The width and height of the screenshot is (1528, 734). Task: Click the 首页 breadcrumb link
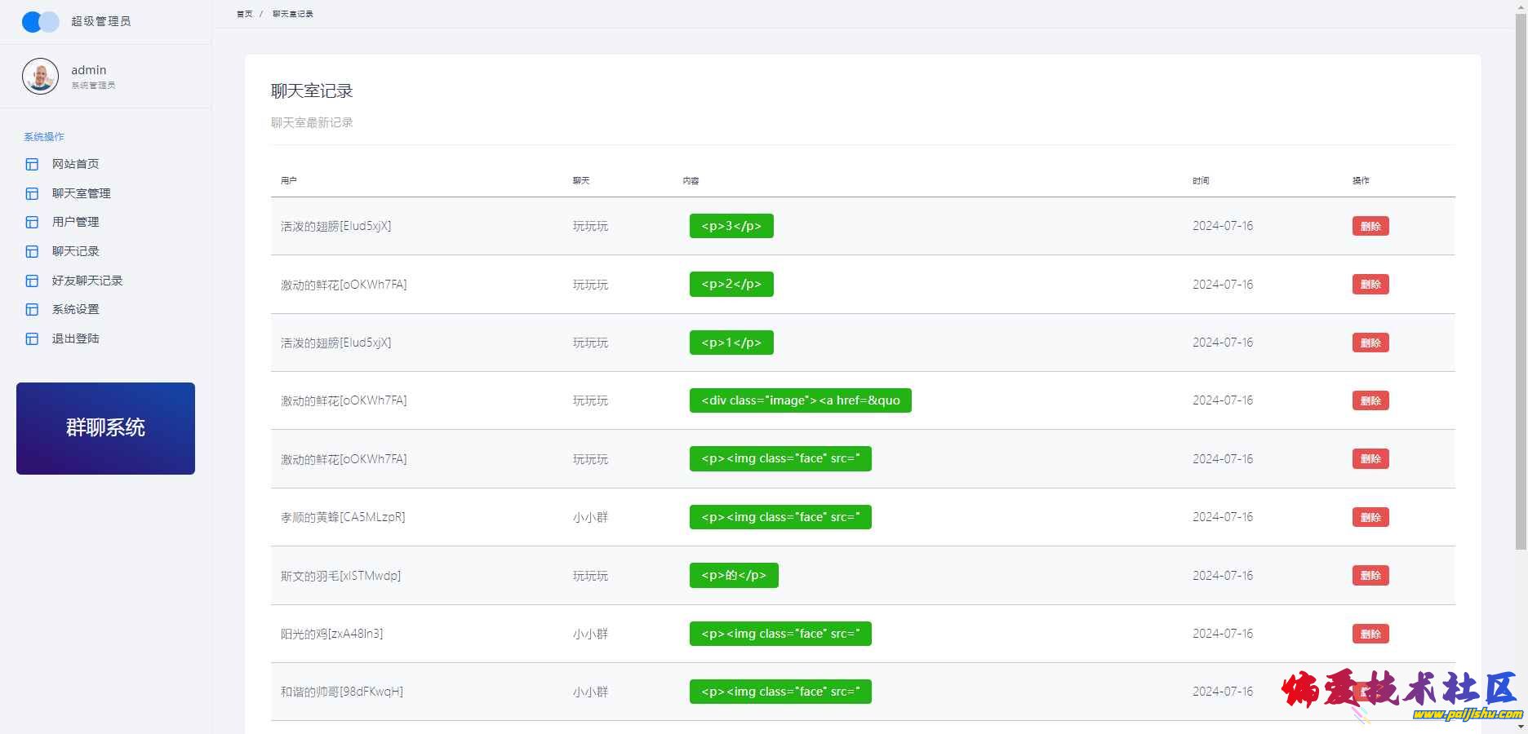[x=244, y=14]
